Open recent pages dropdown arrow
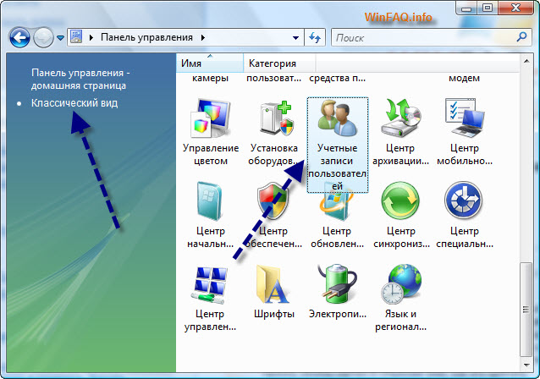540x379 pixels. [x=60, y=38]
